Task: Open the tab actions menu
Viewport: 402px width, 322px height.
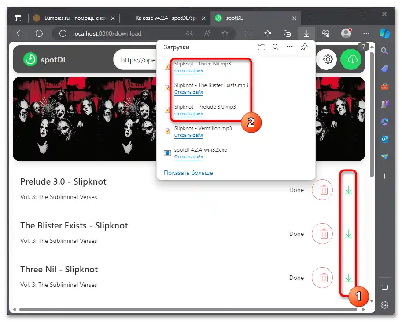Action: 18,18
